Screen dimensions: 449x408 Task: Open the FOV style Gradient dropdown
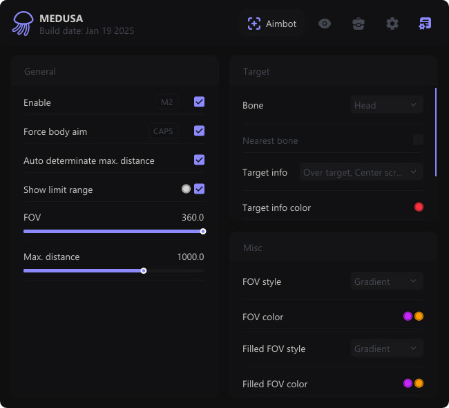point(387,281)
